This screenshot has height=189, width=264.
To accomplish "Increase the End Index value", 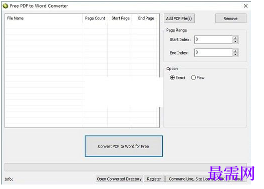I will (x=235, y=51).
